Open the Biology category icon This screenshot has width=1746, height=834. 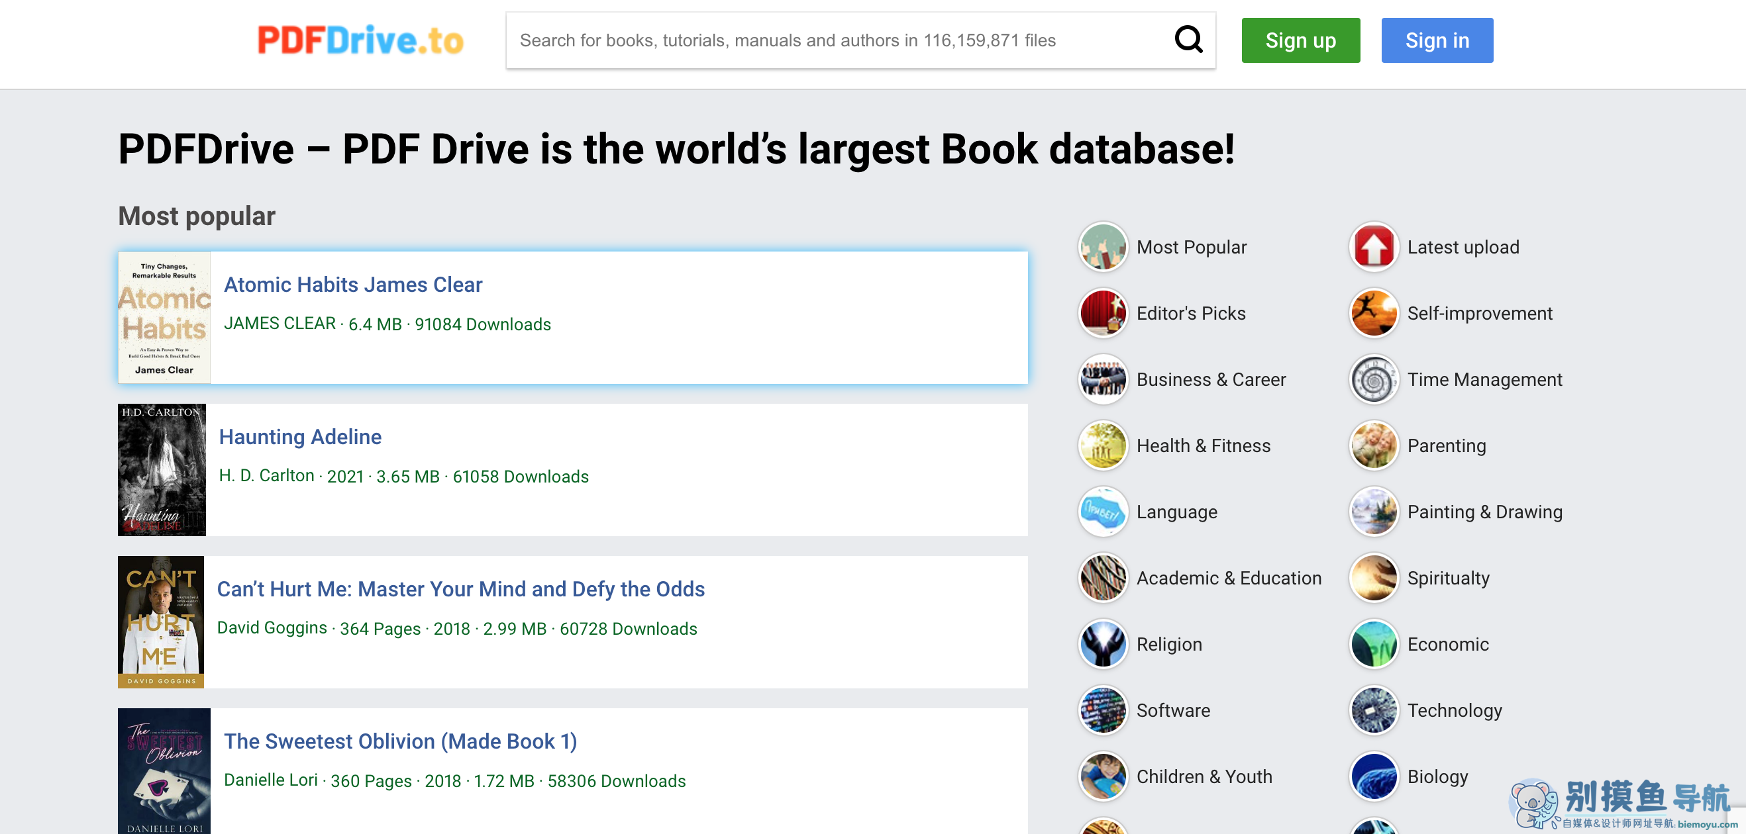(x=1373, y=776)
